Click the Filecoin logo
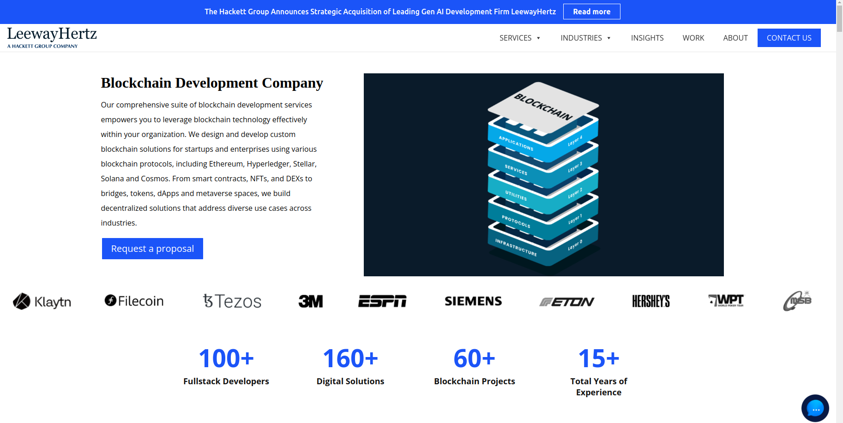Screen dimensions: 843x423 pyautogui.click(x=134, y=301)
